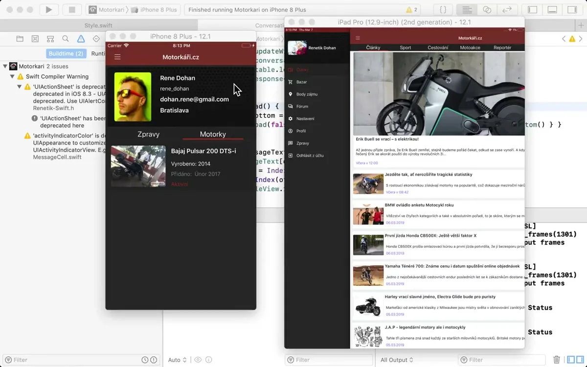Open Body zájmu in iPad side menu
The image size is (587, 367).
pyautogui.click(x=317, y=94)
